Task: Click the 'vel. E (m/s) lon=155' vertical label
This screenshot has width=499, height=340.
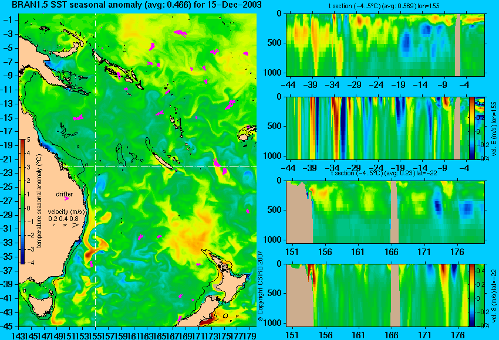Action: tap(494, 128)
